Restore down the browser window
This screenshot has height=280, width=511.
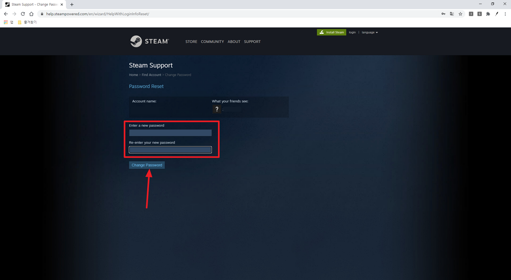pos(492,4)
